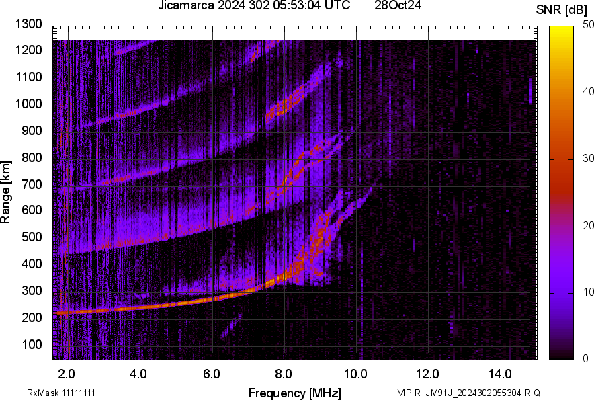Click the 'Frequency [MHz]' x-axis label
The width and height of the screenshot is (594, 400).
tap(295, 393)
